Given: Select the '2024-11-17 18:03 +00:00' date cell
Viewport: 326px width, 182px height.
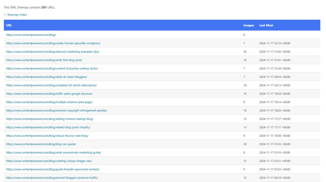Looking at the screenshot, I should (x=274, y=110).
